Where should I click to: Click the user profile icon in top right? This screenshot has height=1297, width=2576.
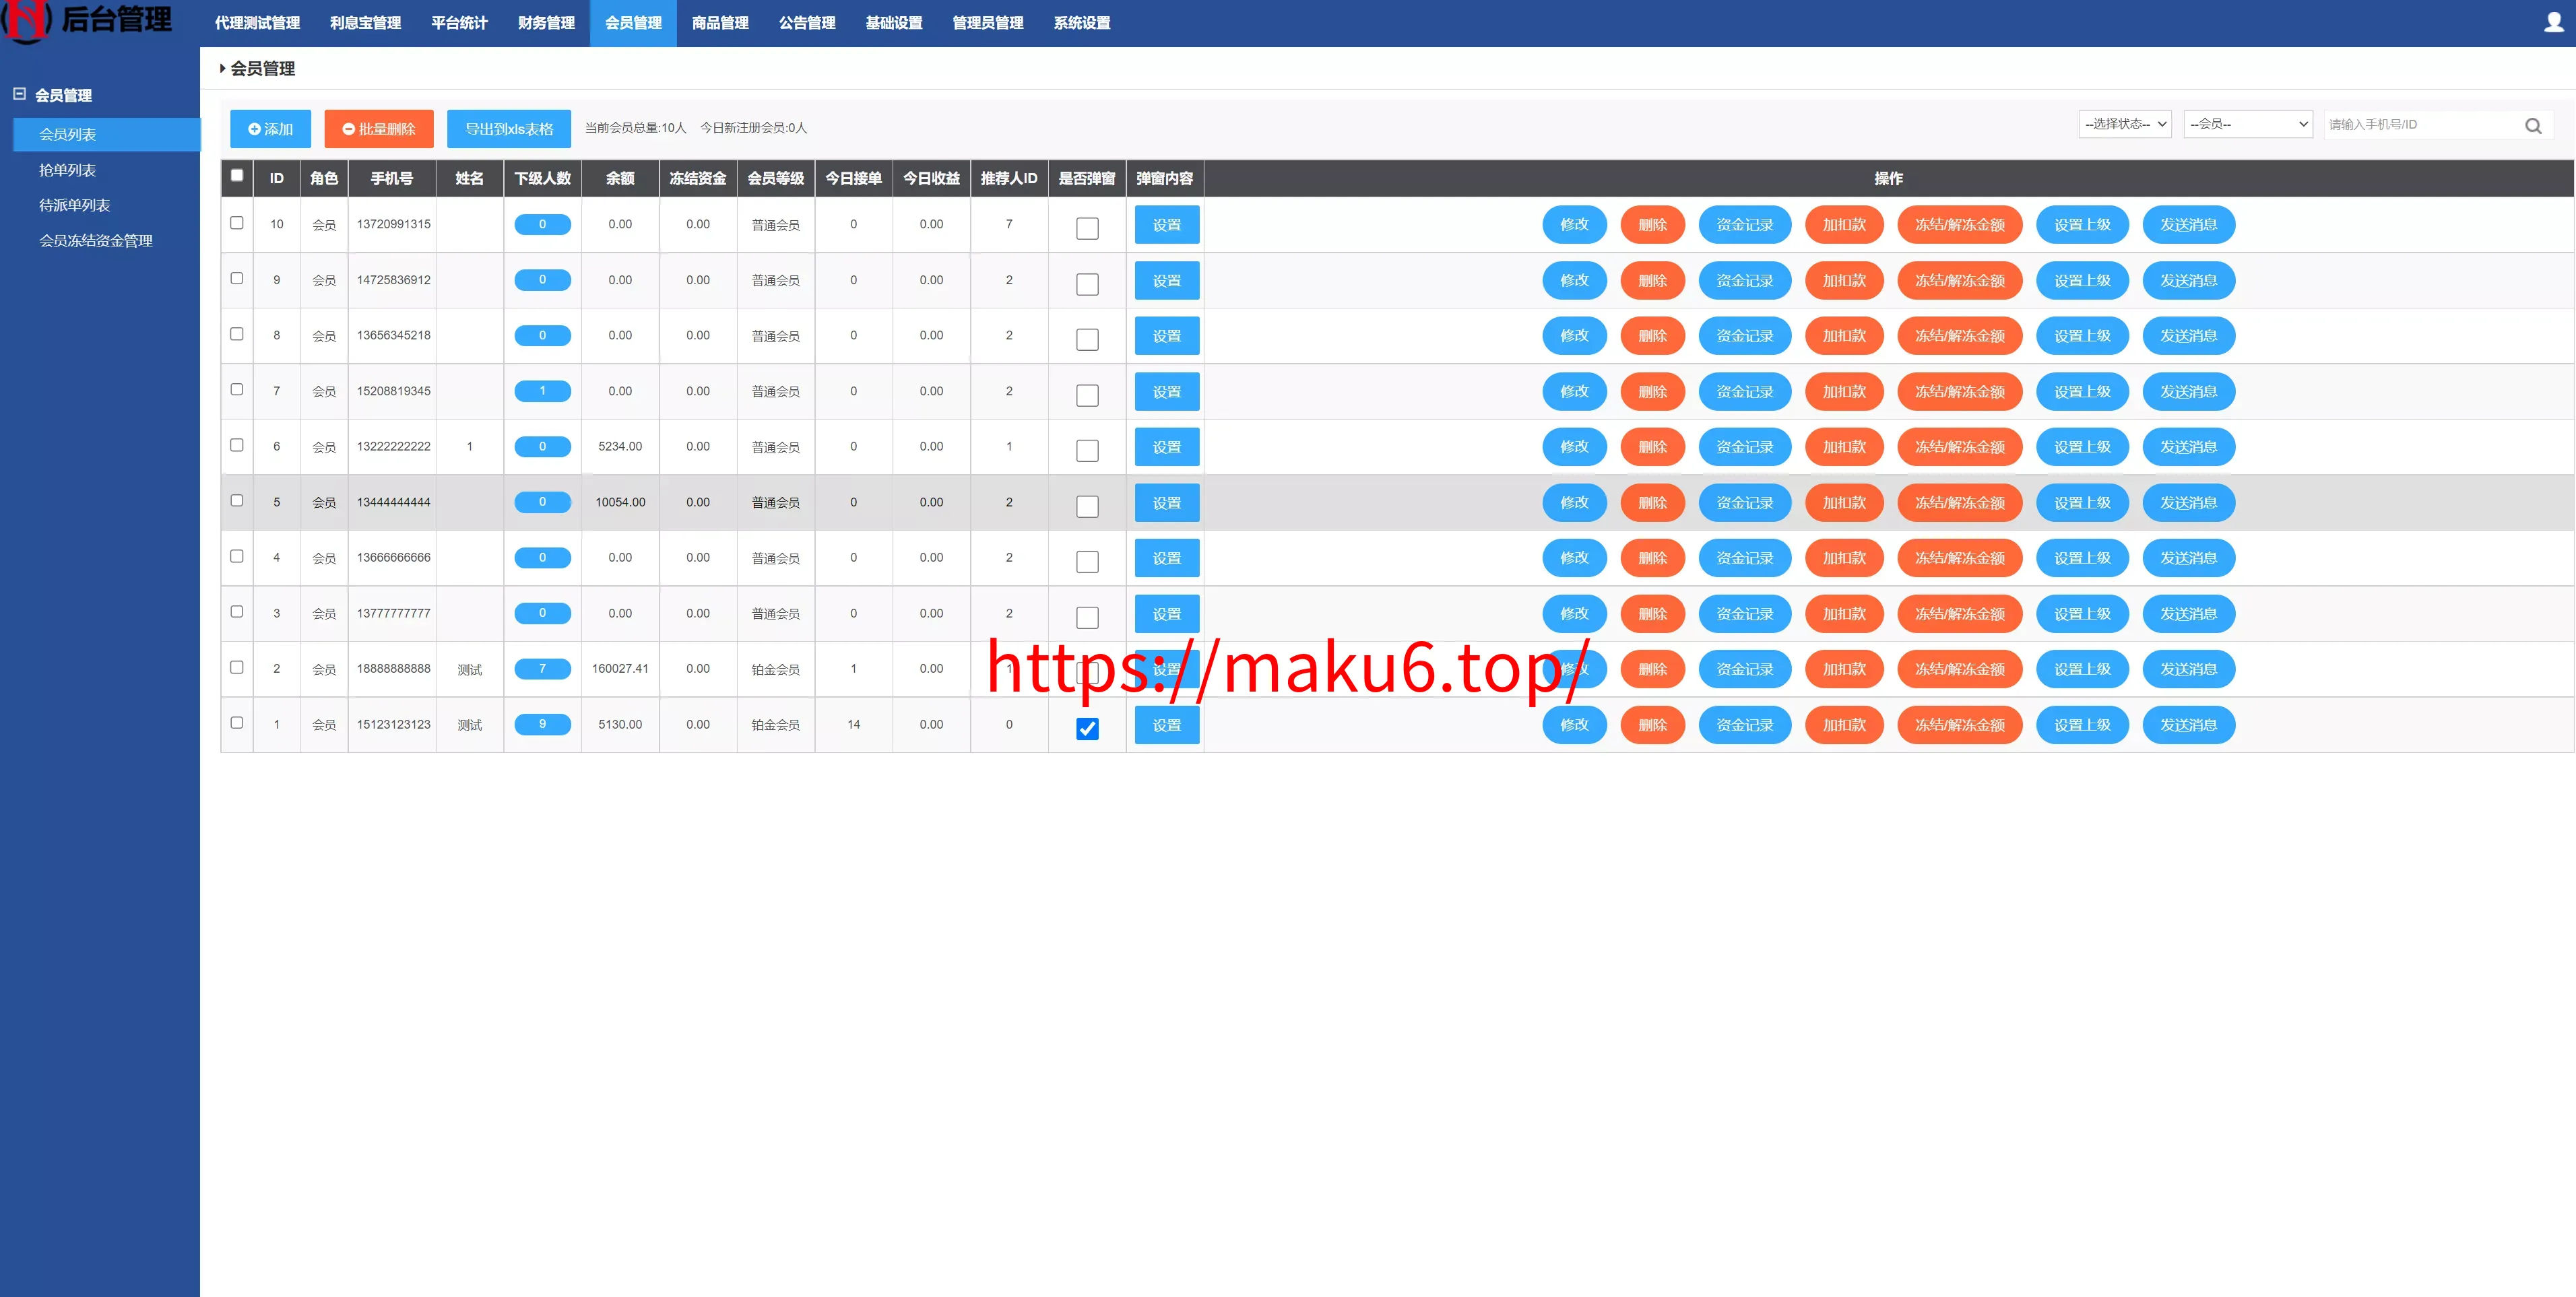click(x=2553, y=22)
